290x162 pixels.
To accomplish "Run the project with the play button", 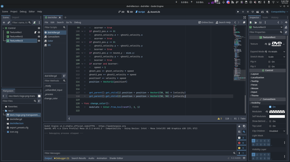I will [238, 12].
